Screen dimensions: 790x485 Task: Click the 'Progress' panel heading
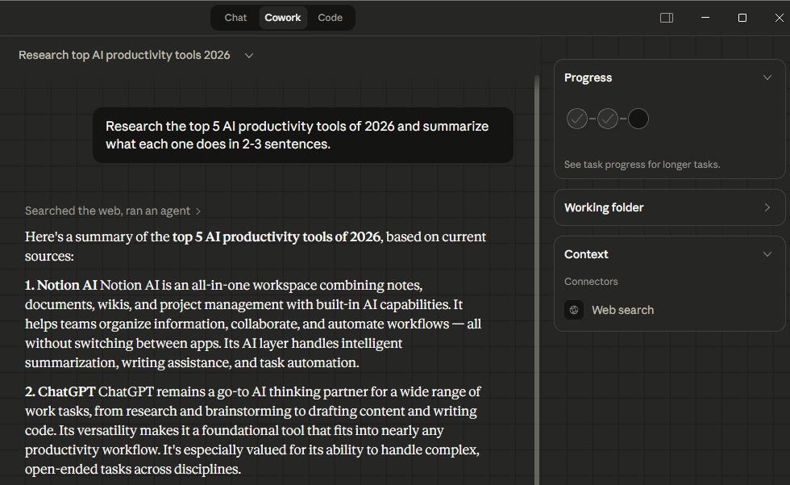[588, 77]
